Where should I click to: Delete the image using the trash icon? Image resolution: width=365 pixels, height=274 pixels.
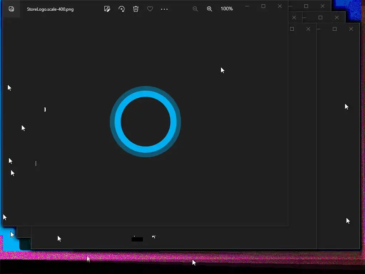tap(136, 9)
